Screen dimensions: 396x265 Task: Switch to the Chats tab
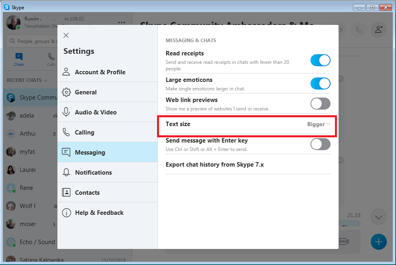19,59
